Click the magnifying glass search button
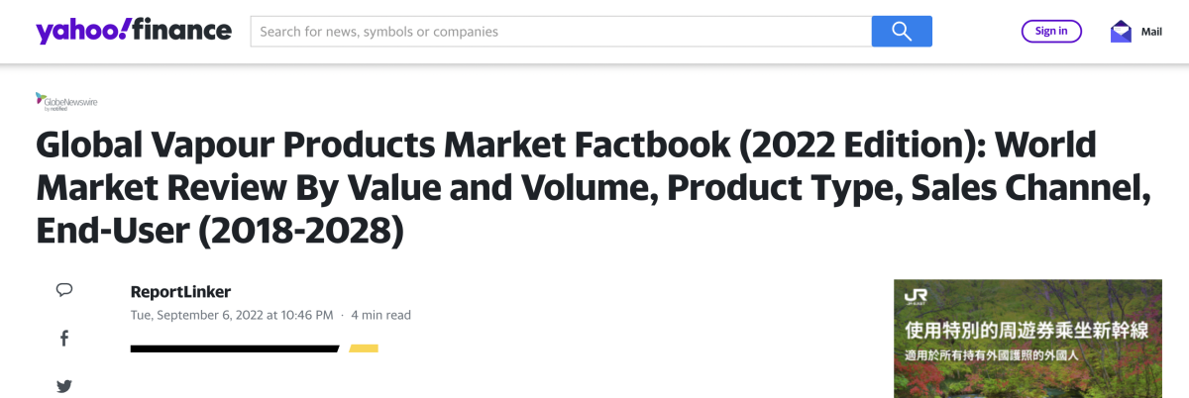The height and width of the screenshot is (398, 1189). point(902,32)
